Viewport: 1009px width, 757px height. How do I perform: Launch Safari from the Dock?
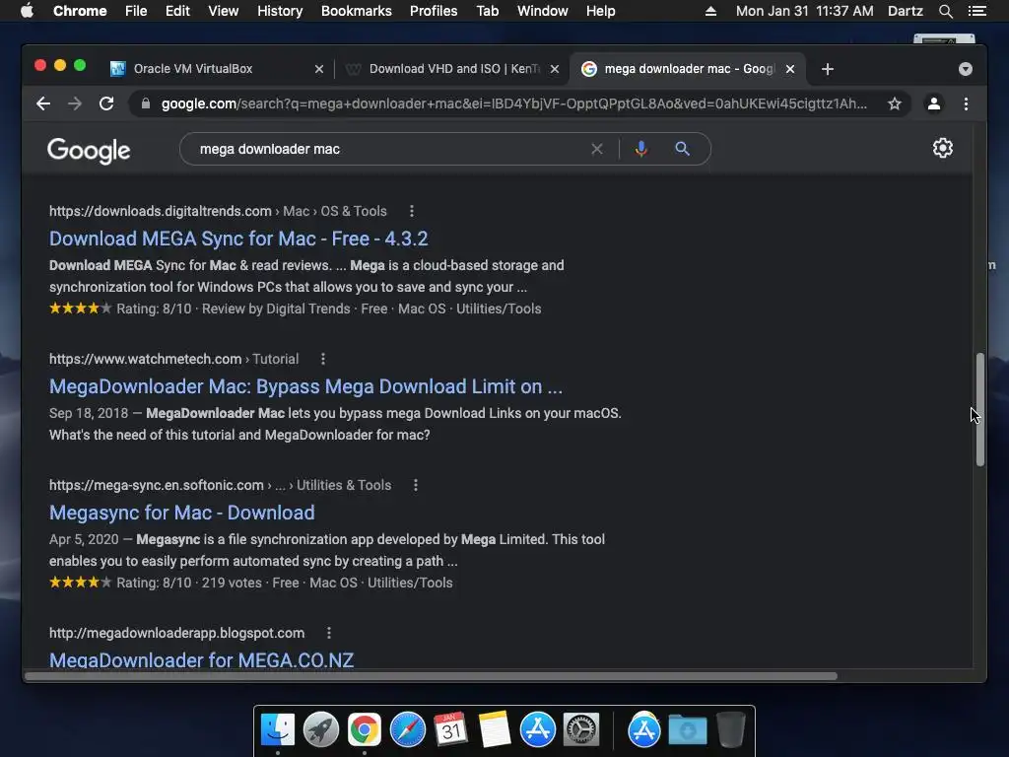(x=407, y=730)
